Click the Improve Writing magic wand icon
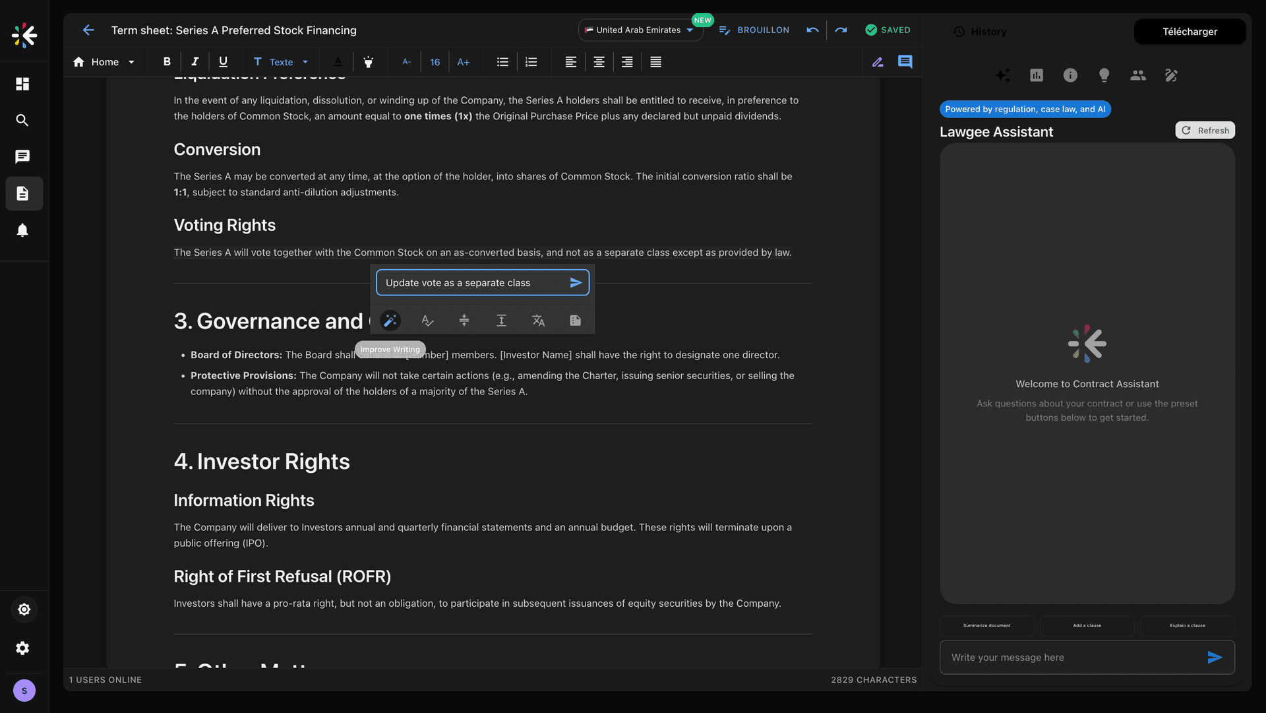This screenshot has width=1266, height=713. click(390, 321)
